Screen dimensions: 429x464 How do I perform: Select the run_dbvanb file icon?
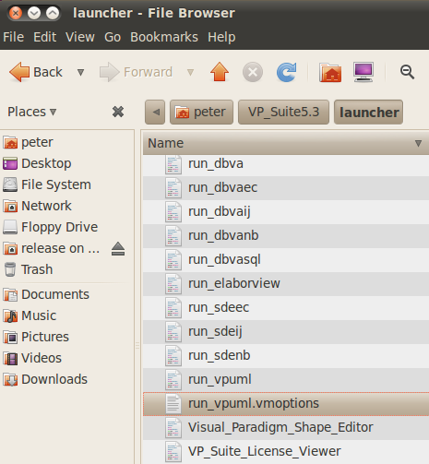[173, 236]
